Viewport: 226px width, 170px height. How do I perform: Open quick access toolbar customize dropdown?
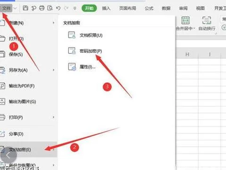click(75, 8)
